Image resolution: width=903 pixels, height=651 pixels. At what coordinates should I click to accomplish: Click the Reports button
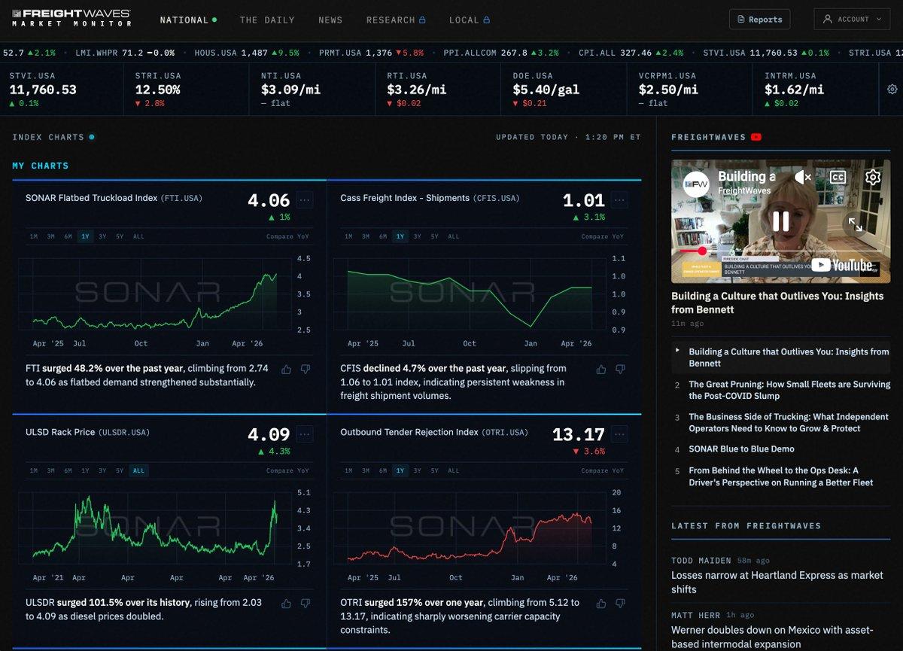pos(759,19)
